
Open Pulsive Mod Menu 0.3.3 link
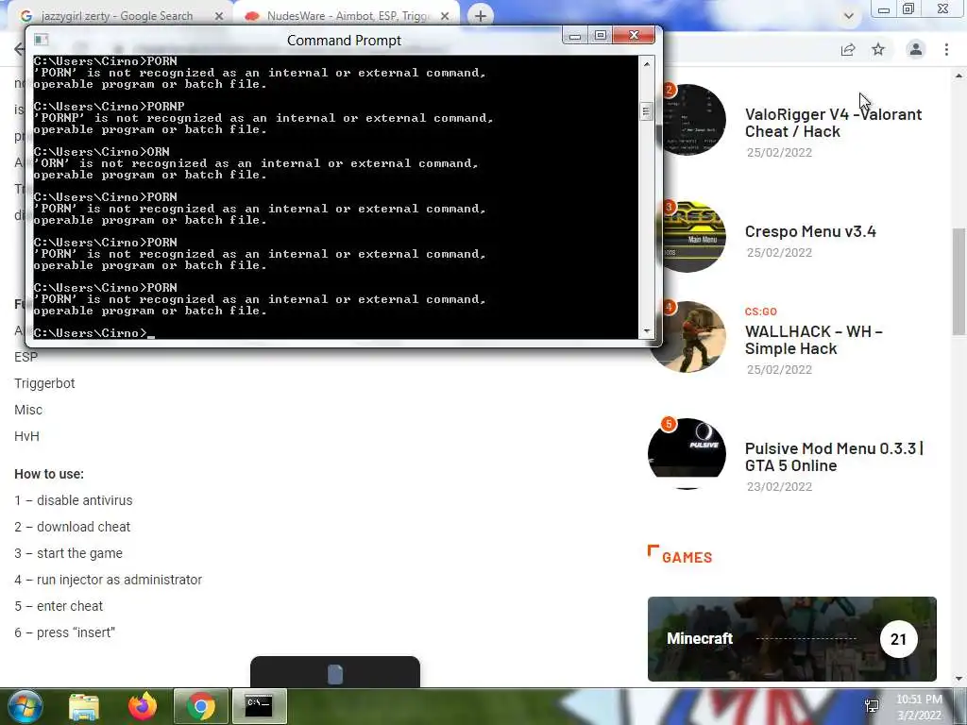(834, 457)
